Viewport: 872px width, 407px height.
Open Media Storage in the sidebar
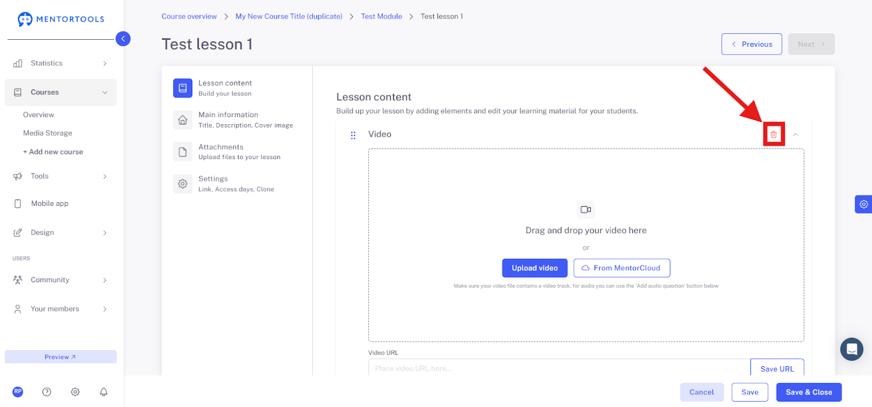[47, 133]
